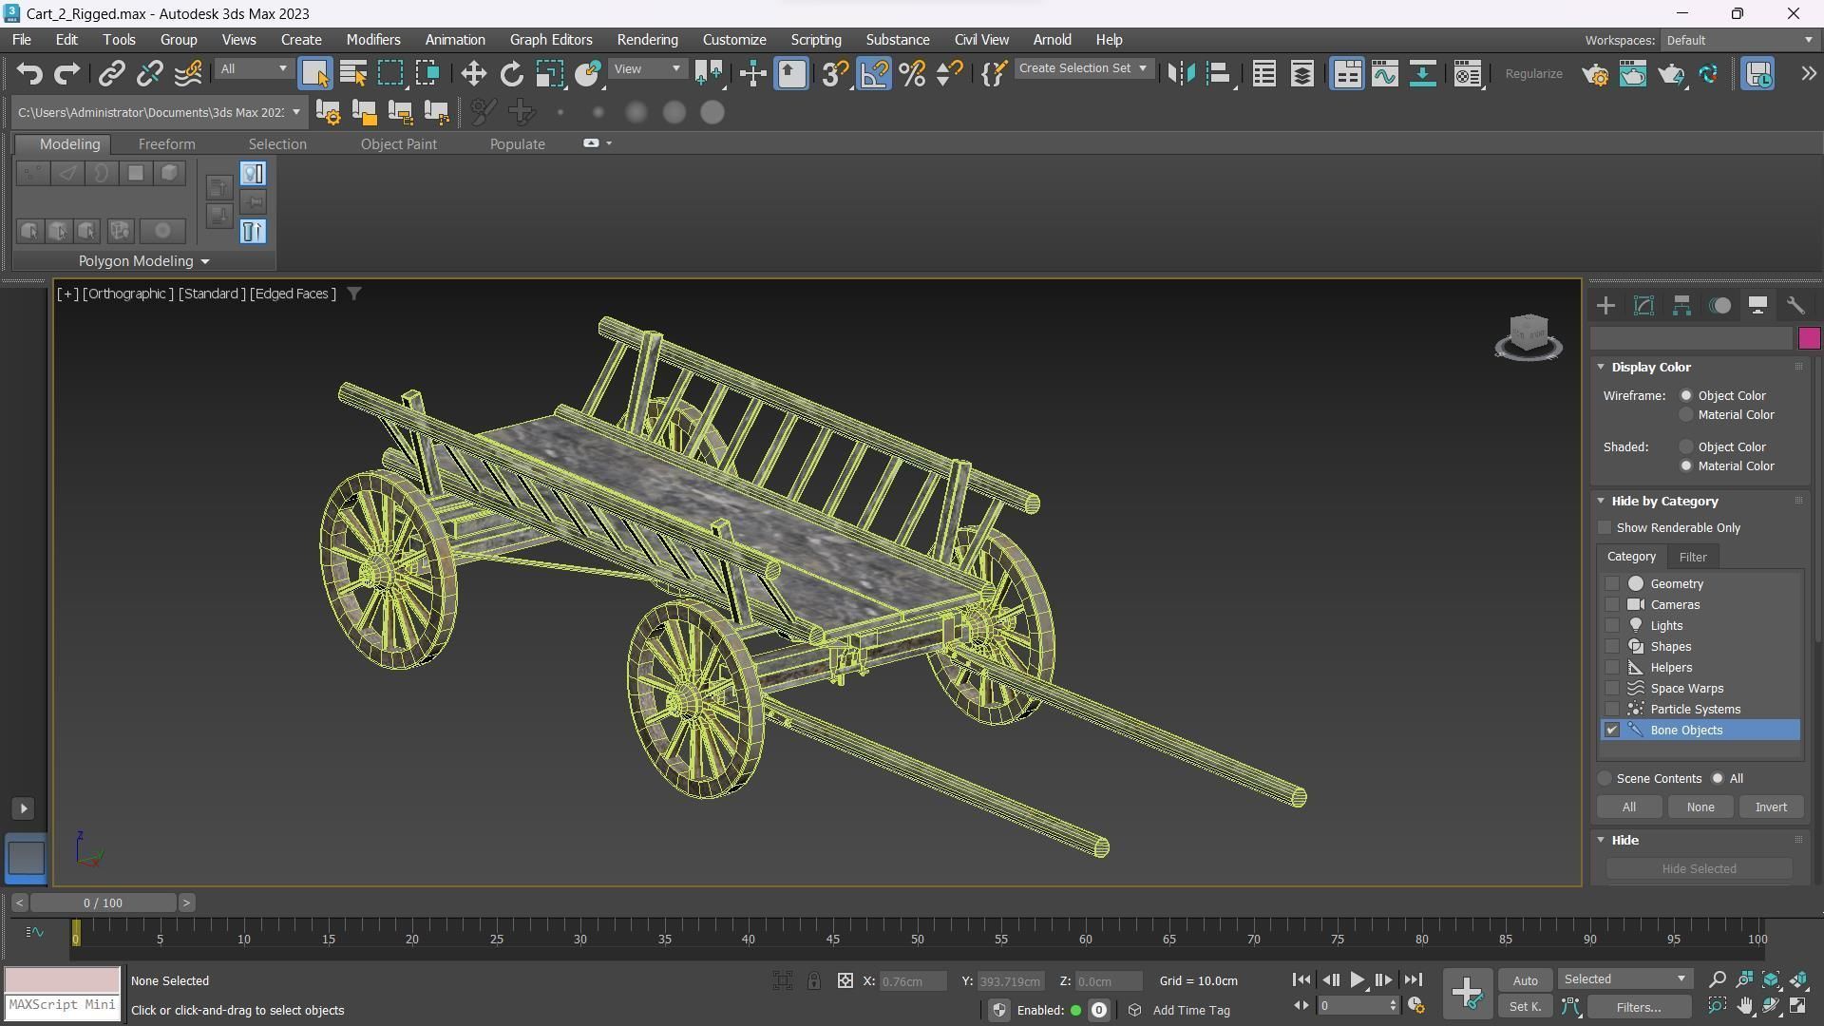
Task: Activate the Select and Move tool
Action: pos(473,74)
